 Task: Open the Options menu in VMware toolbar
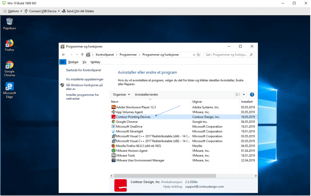pyautogui.click(x=13, y=11)
